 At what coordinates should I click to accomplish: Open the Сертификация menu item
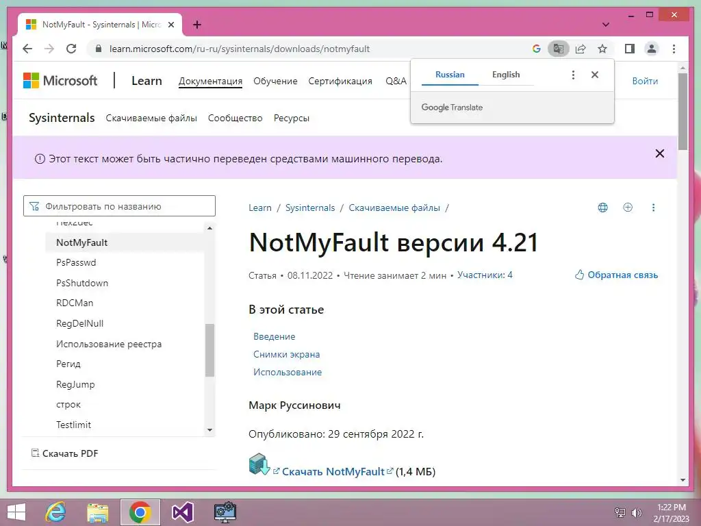(x=340, y=81)
